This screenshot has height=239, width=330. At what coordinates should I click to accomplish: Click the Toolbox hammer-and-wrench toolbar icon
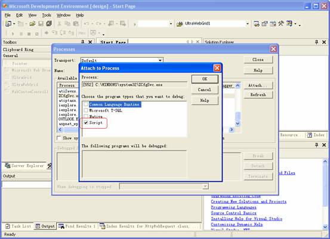(281, 24)
